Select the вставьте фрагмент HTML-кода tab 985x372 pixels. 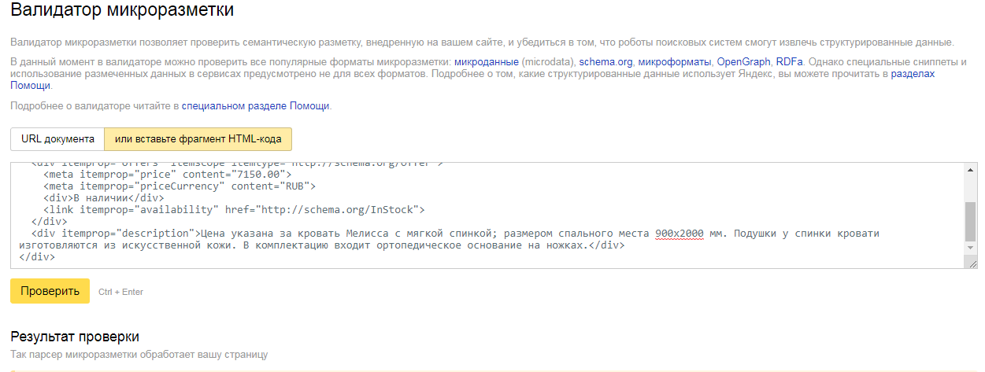coord(198,139)
